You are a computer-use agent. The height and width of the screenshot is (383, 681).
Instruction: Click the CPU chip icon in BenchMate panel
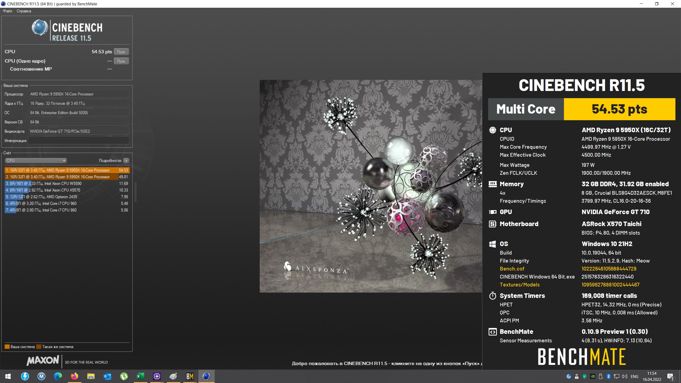493,130
